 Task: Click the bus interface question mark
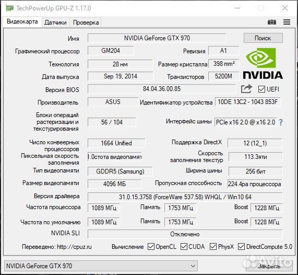[281, 122]
